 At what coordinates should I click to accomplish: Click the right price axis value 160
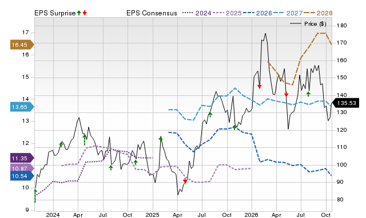pos(342,60)
